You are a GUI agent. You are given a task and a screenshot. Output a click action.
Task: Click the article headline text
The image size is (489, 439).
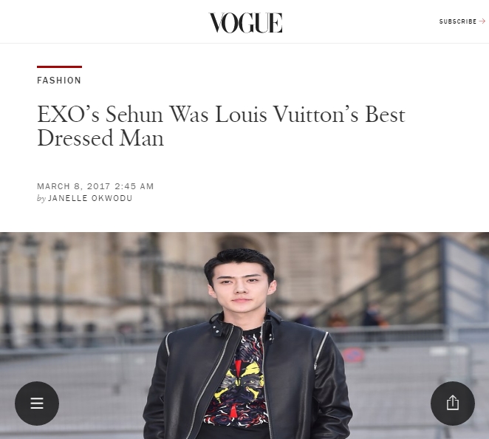(221, 126)
